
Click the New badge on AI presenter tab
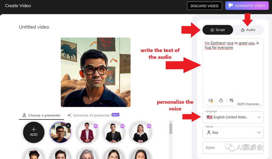[115, 115]
